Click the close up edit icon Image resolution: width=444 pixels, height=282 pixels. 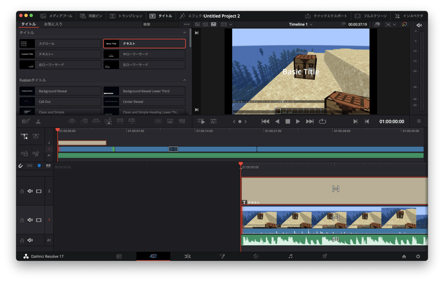[x=108, y=121]
